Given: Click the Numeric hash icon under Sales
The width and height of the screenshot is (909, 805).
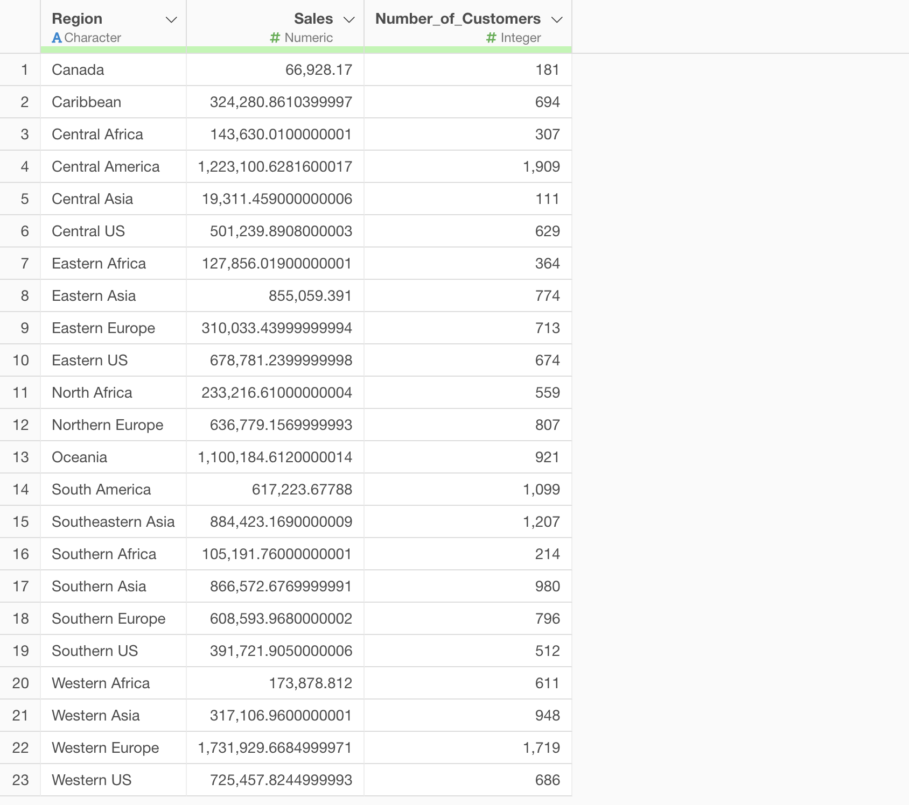Looking at the screenshot, I should click(x=275, y=38).
